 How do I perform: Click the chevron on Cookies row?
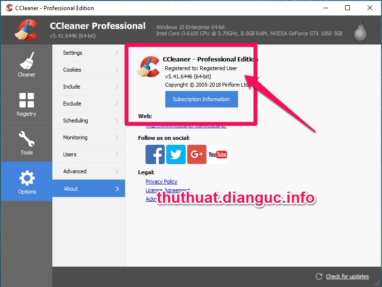tap(117, 70)
